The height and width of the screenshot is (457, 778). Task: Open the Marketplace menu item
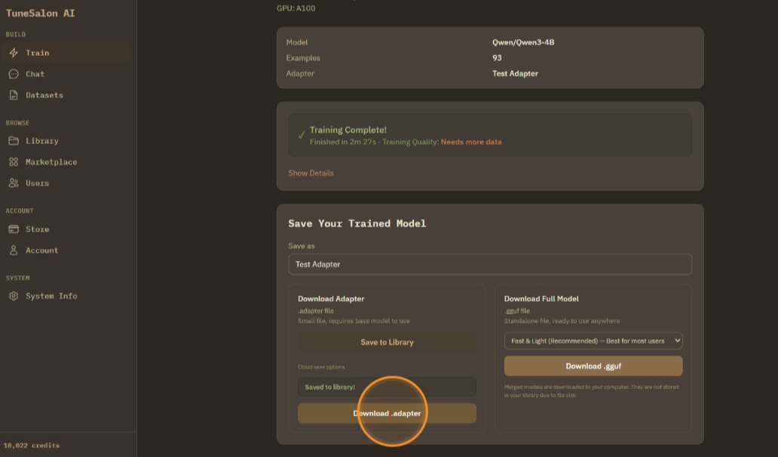click(51, 162)
